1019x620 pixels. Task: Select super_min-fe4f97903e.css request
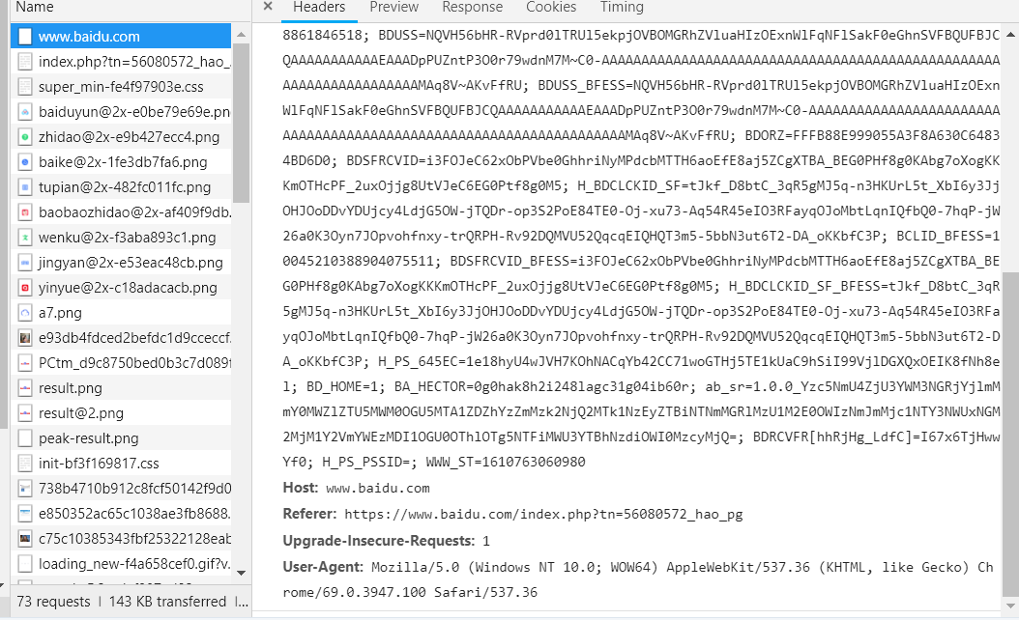121,86
